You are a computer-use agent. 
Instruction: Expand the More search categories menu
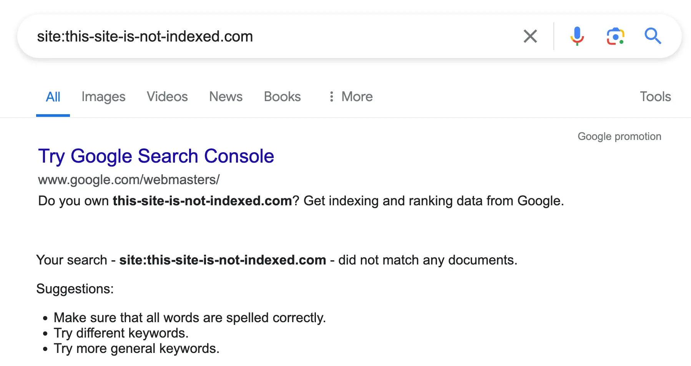tap(351, 97)
